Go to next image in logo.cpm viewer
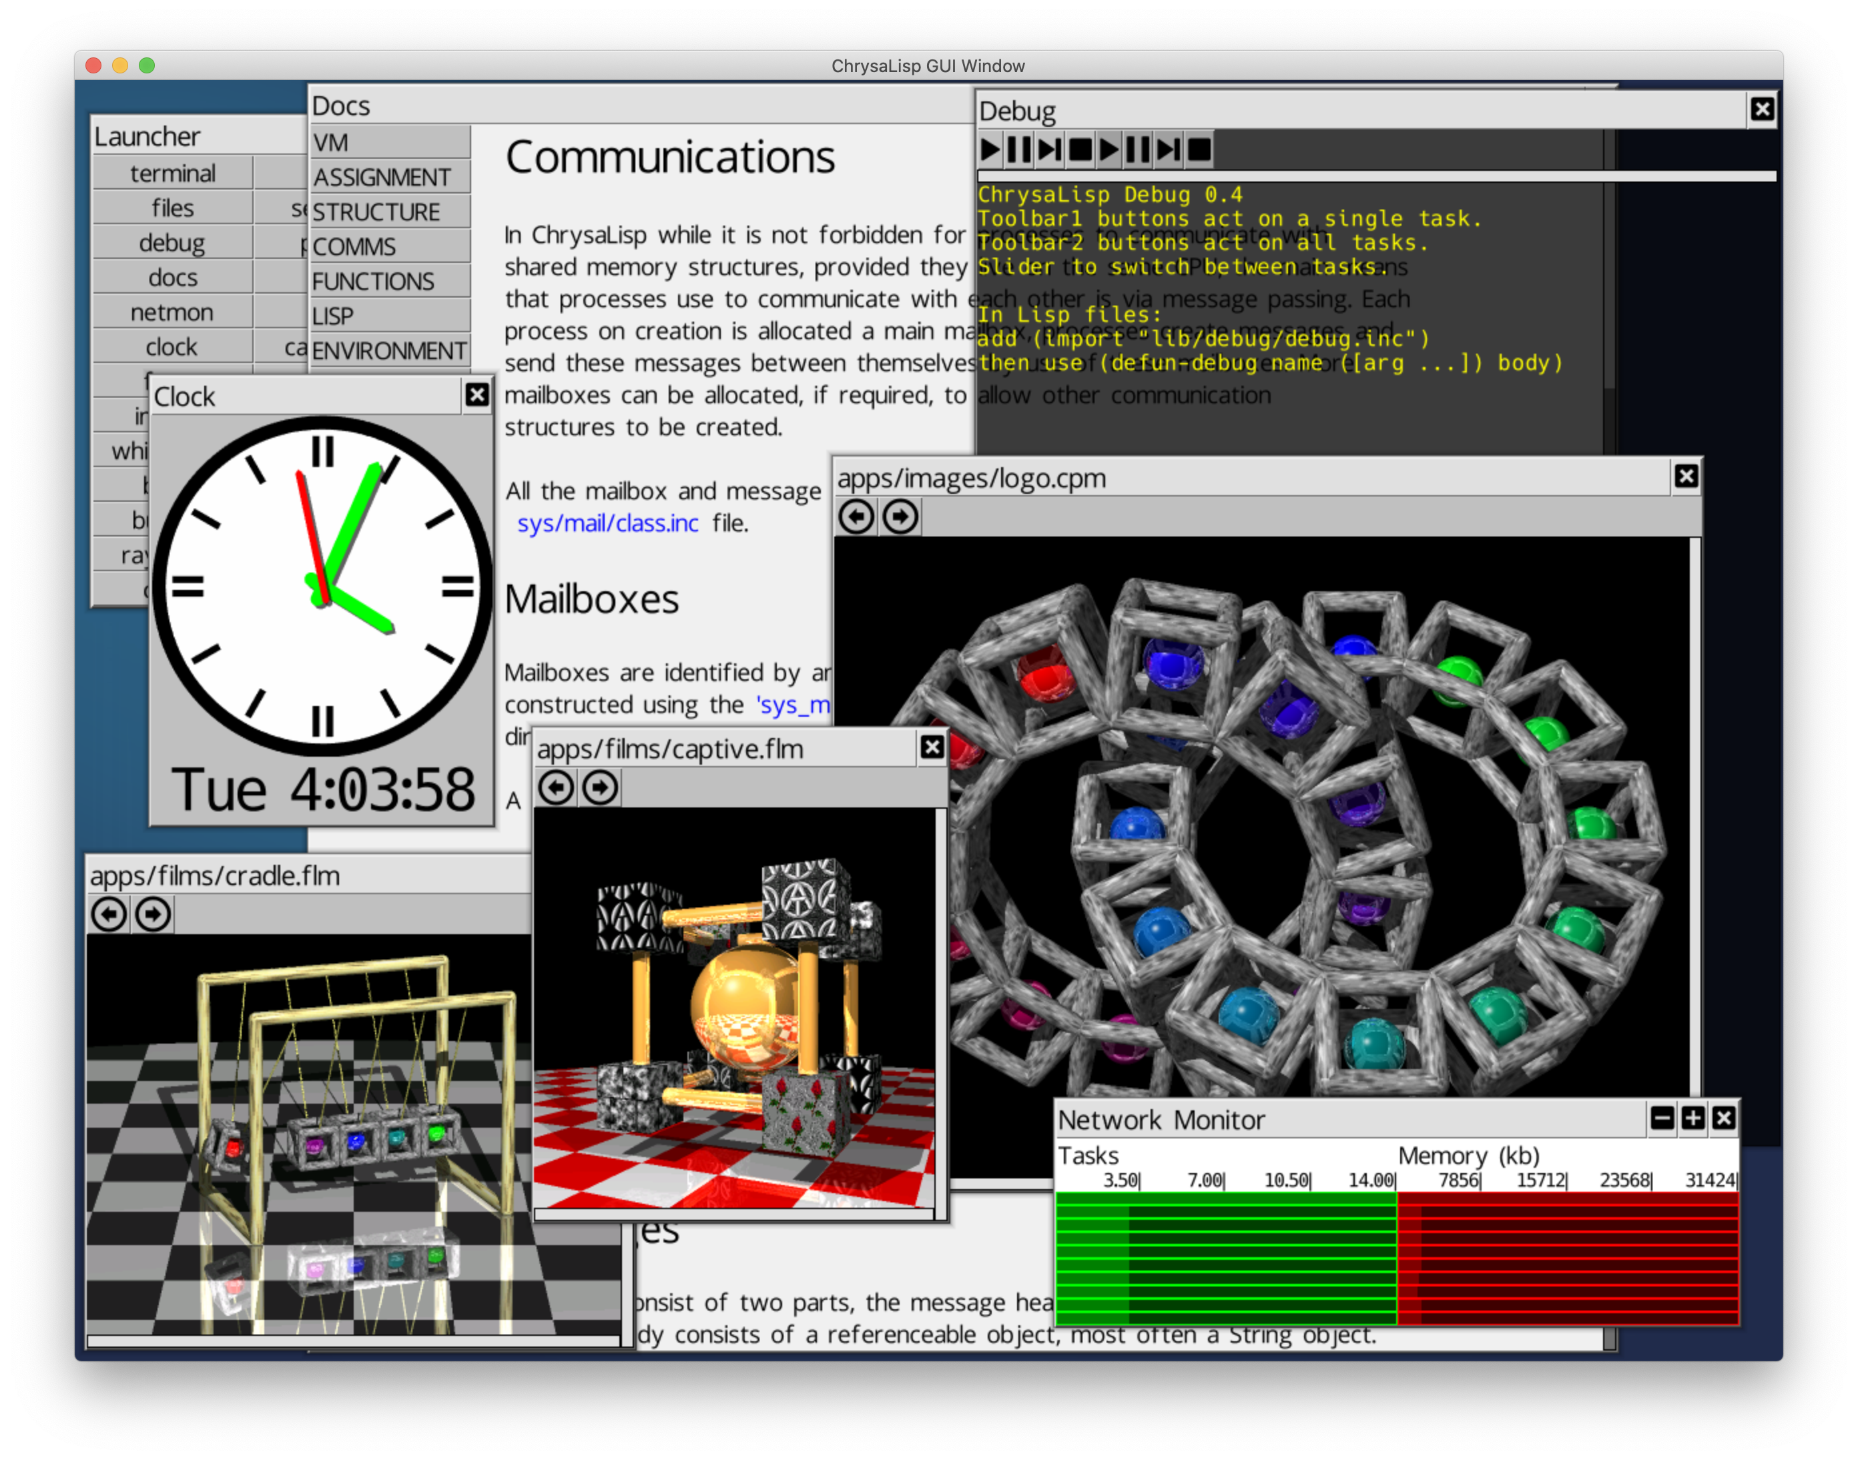The height and width of the screenshot is (1460, 1858). (900, 517)
